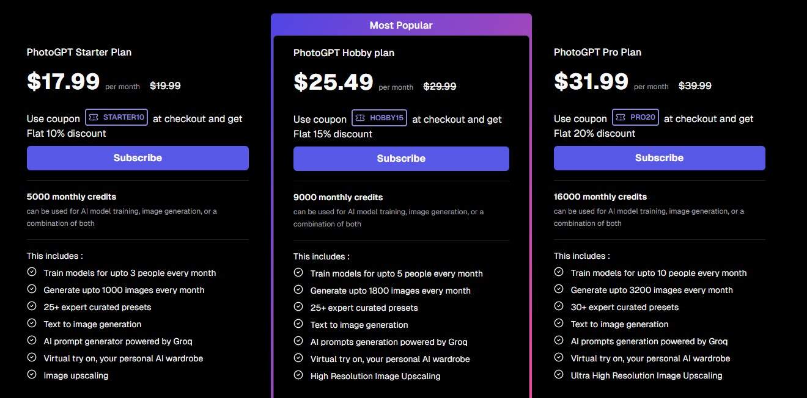The width and height of the screenshot is (807, 398).
Task: Click the checkmark beside '30+ expert curated presets'
Action: [x=558, y=306]
